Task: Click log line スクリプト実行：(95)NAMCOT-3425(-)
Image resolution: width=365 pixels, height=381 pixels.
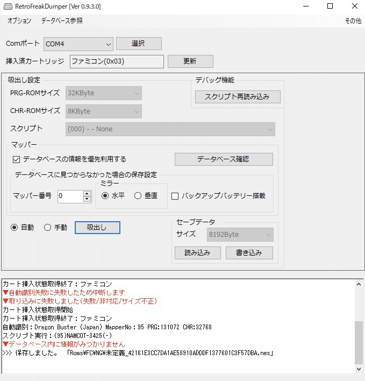Action: pos(58,336)
